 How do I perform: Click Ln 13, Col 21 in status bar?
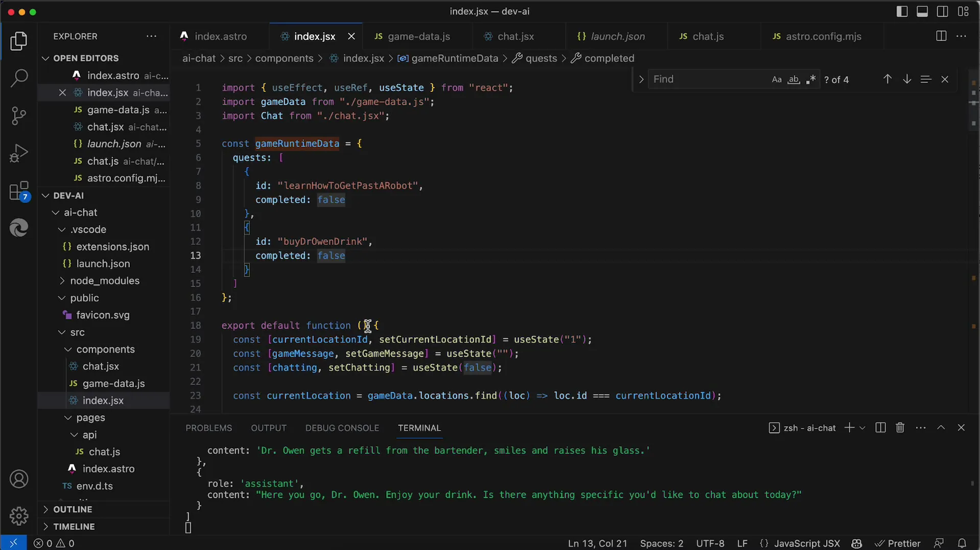(x=597, y=543)
